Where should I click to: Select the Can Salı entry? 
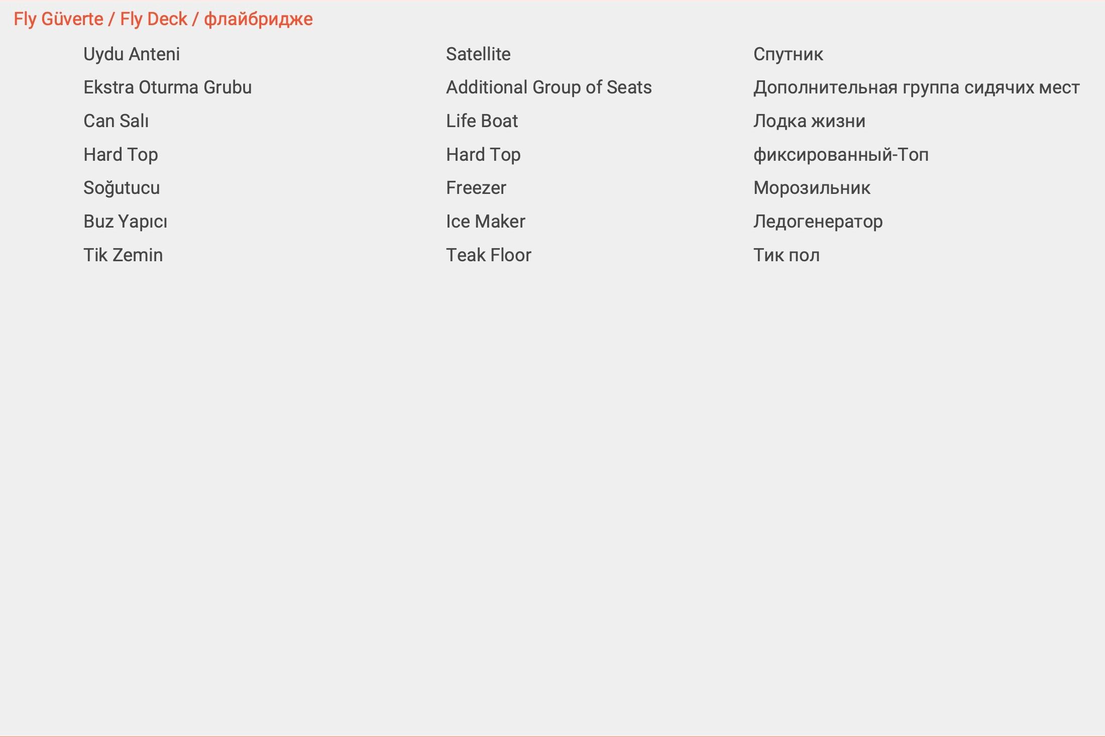point(116,121)
